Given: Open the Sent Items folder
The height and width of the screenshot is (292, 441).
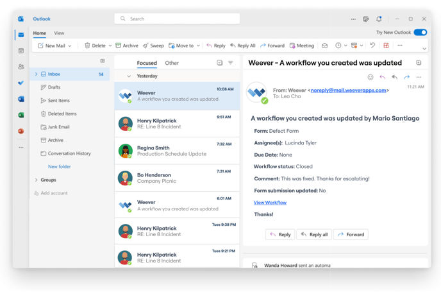Looking at the screenshot, I should point(58,101).
